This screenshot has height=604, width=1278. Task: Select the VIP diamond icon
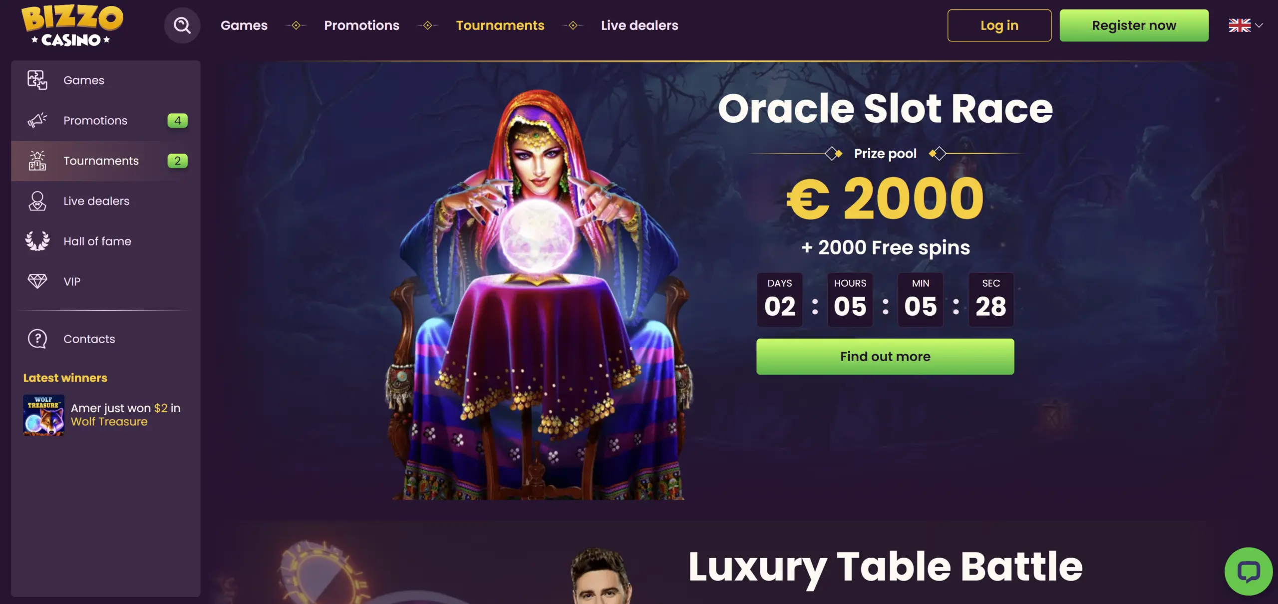(37, 281)
